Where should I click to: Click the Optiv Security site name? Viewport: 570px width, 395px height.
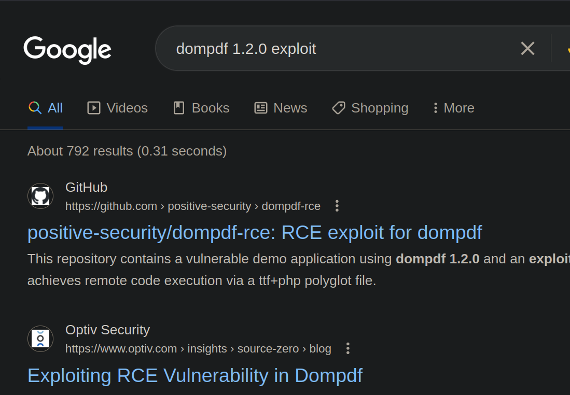click(x=107, y=330)
